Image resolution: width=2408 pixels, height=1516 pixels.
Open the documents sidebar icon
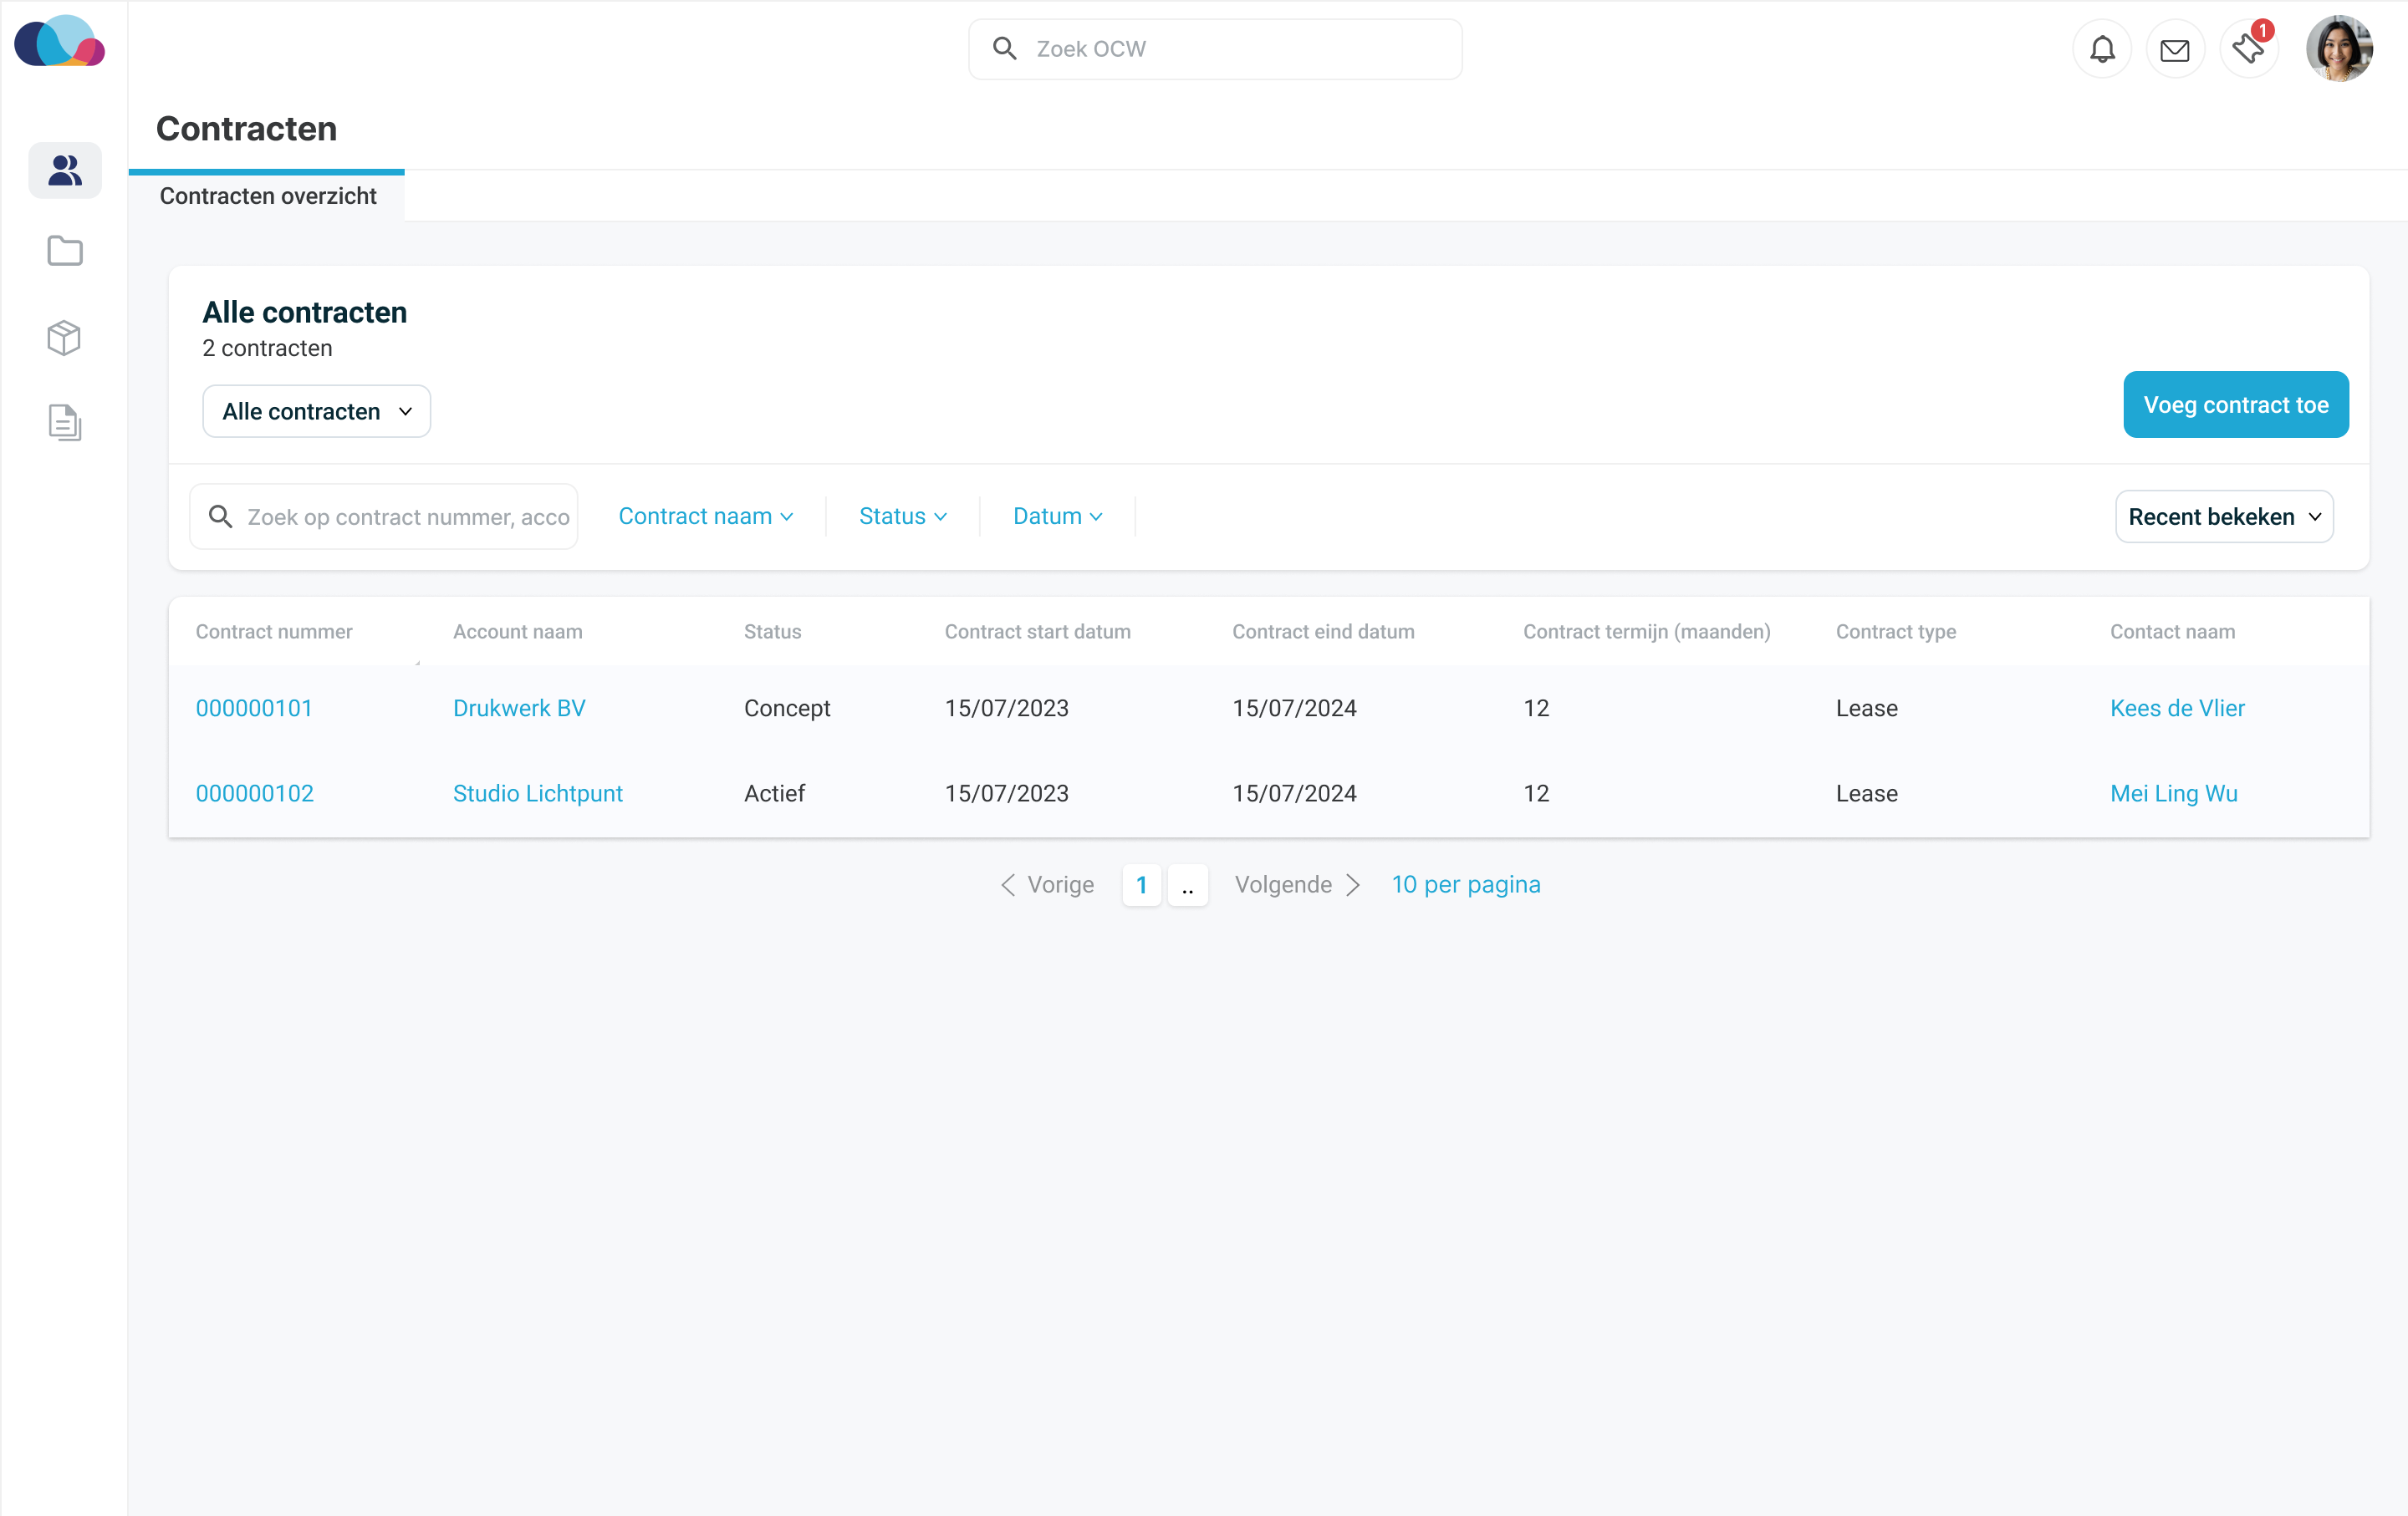point(64,423)
